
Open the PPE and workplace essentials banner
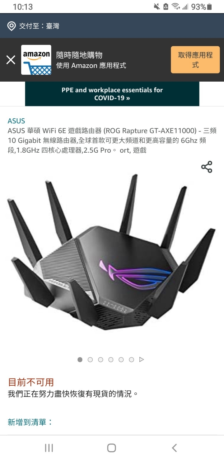(112, 94)
